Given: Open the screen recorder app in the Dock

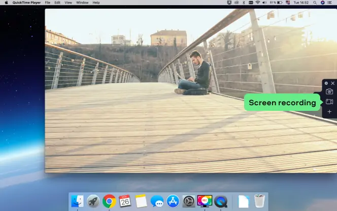Looking at the screenshot, I should pyautogui.click(x=205, y=201).
